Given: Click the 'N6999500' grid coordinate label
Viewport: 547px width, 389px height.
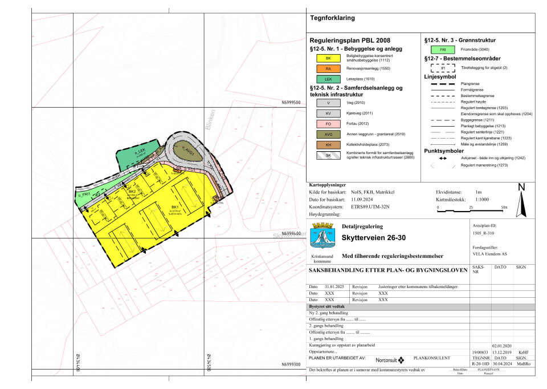Looking at the screenshot, I should coord(291,103).
